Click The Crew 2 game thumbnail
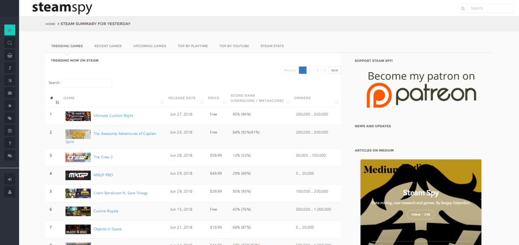This screenshot has height=245, width=519. [78, 157]
